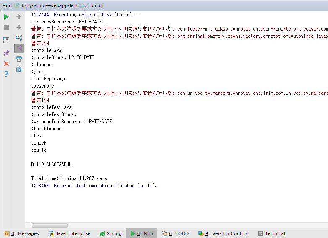Click the ':compileTestJava' output line
The height and width of the screenshot is (238, 328).
click(x=52, y=107)
